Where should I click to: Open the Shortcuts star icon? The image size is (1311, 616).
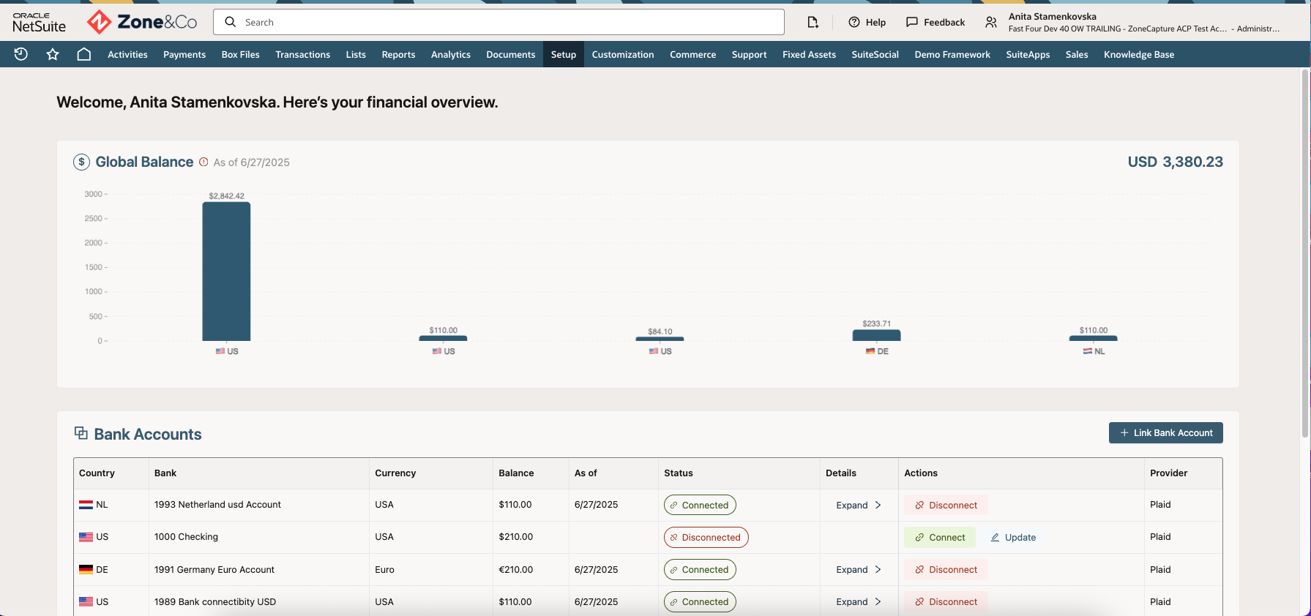[53, 54]
